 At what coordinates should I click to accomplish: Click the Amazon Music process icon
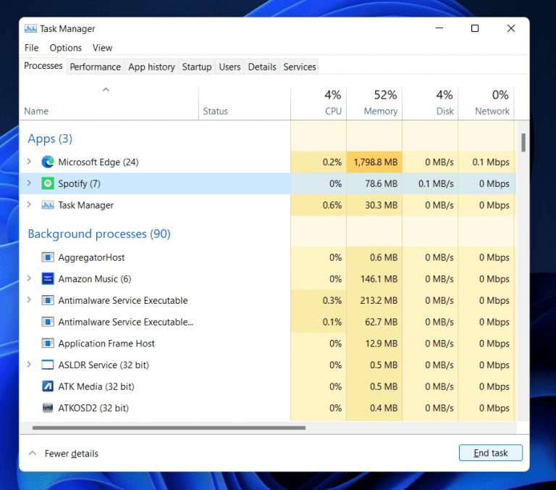click(x=48, y=279)
